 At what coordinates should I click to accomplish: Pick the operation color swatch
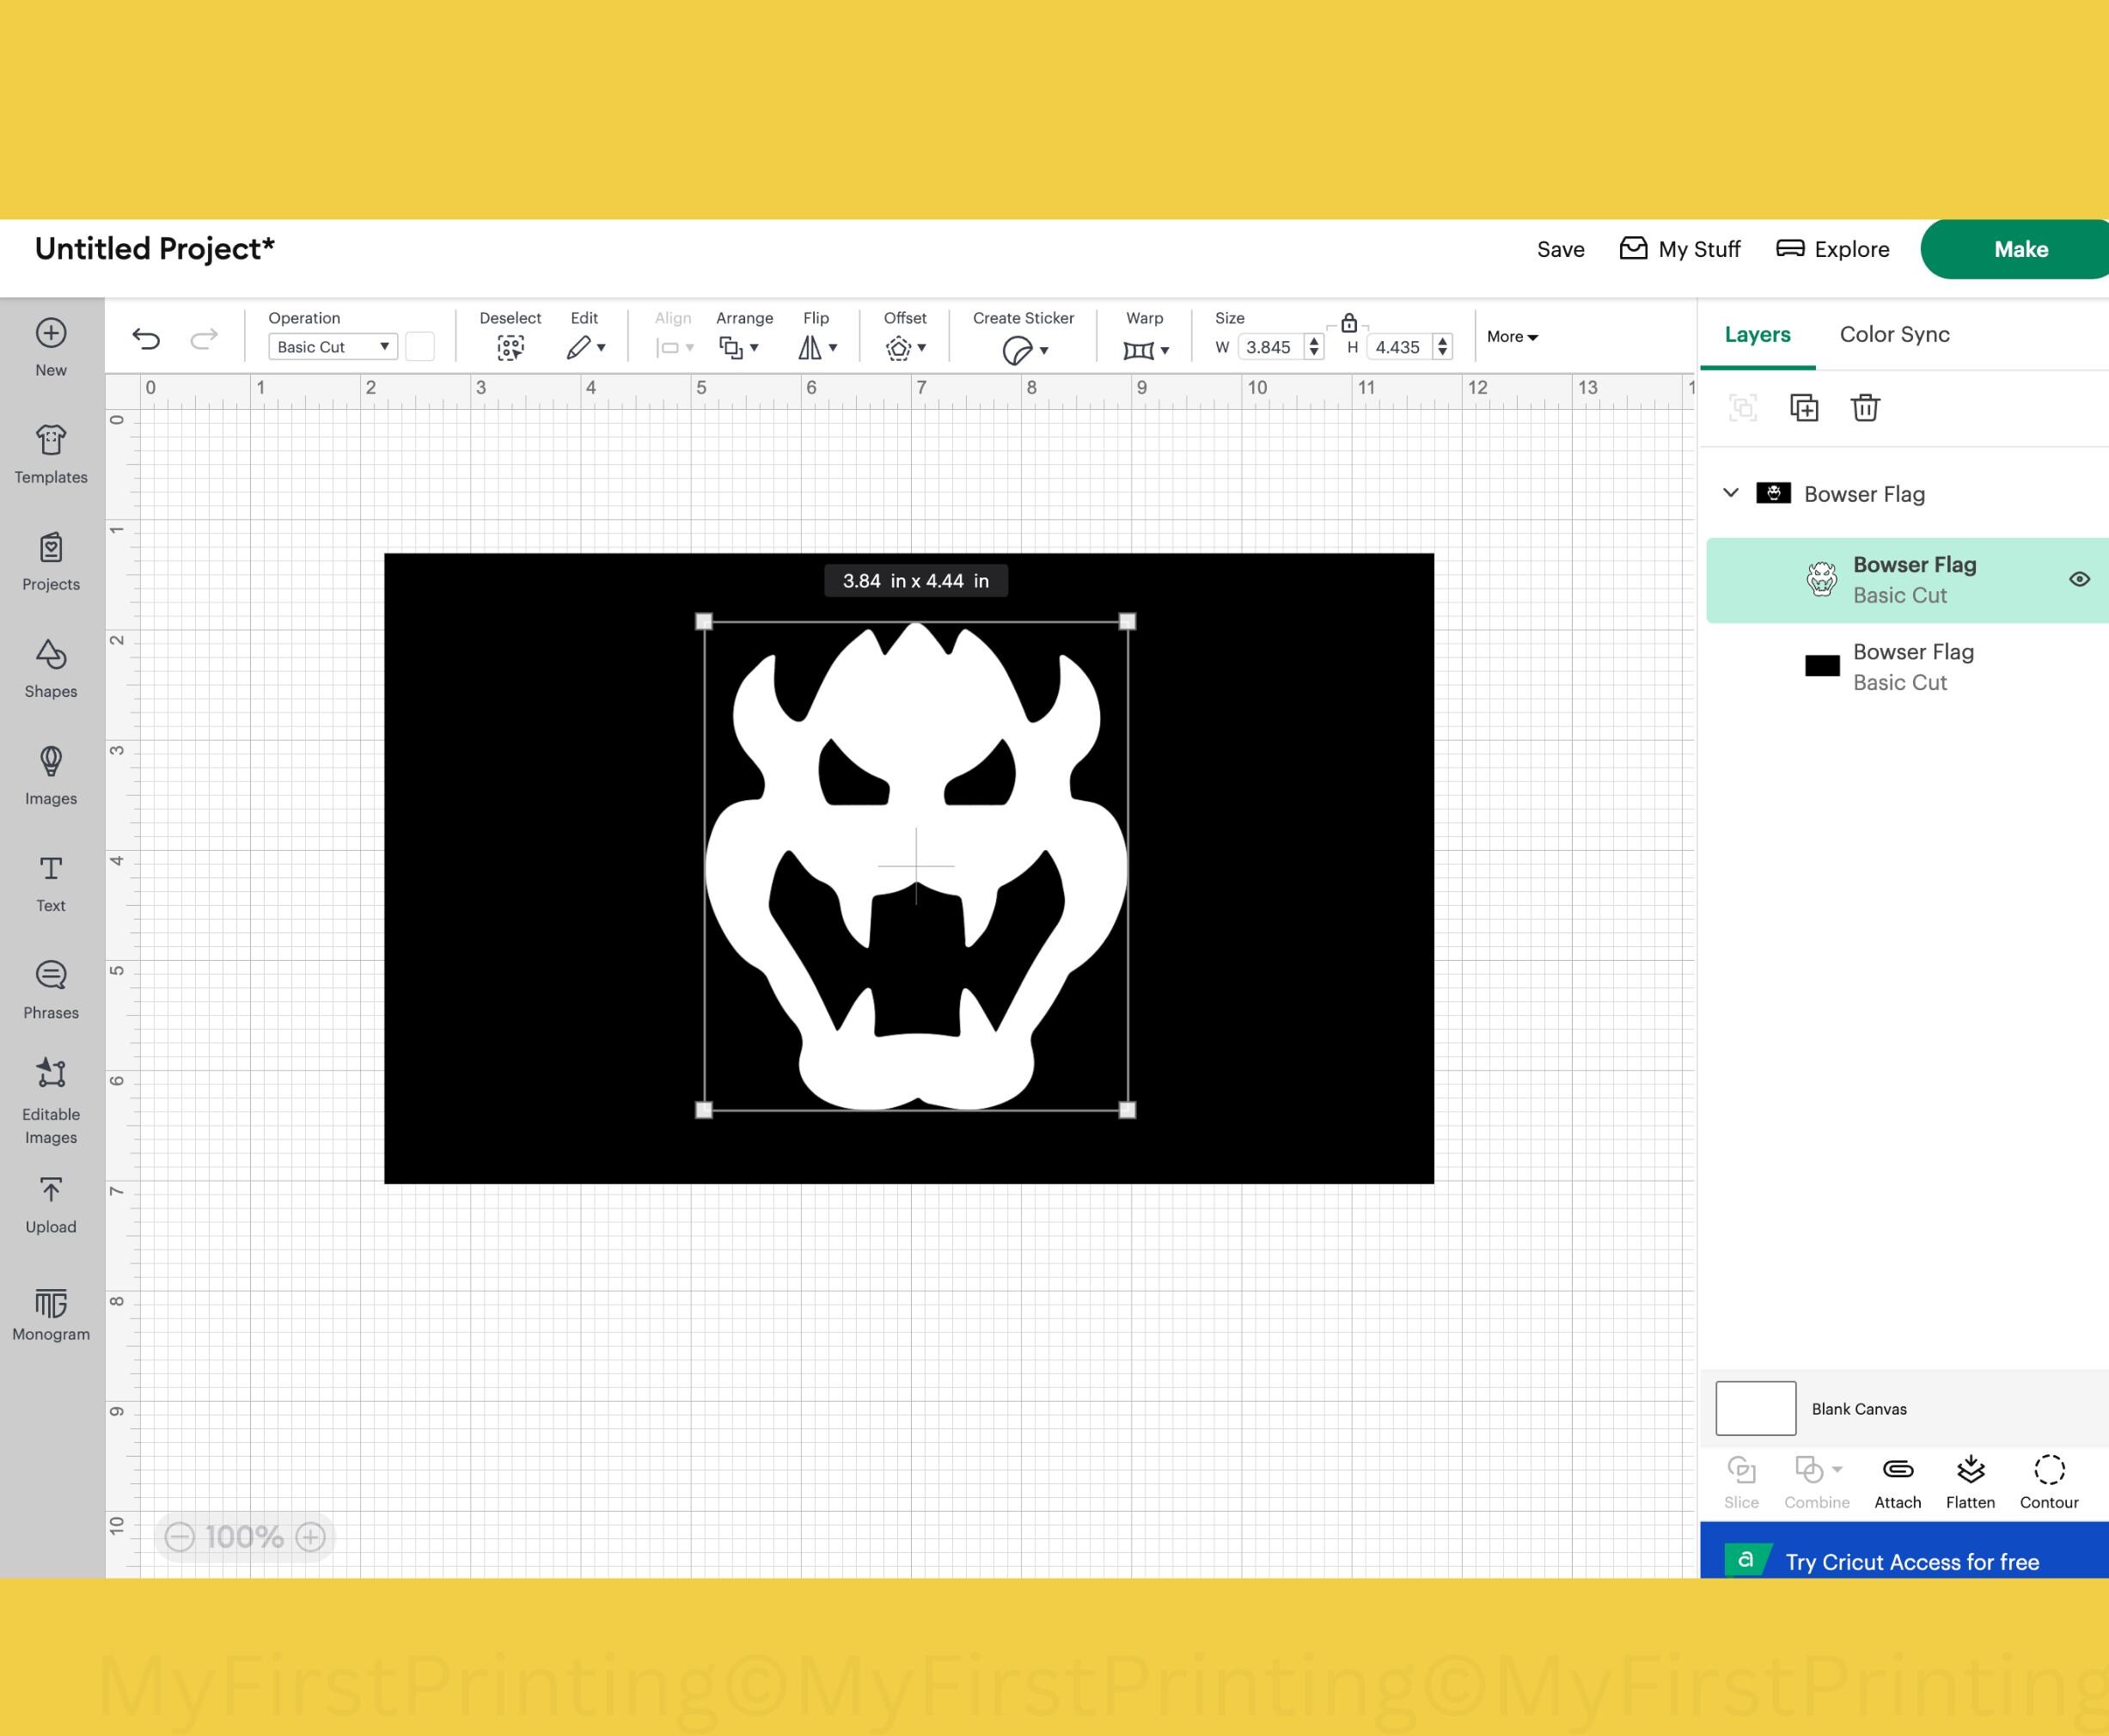point(419,346)
